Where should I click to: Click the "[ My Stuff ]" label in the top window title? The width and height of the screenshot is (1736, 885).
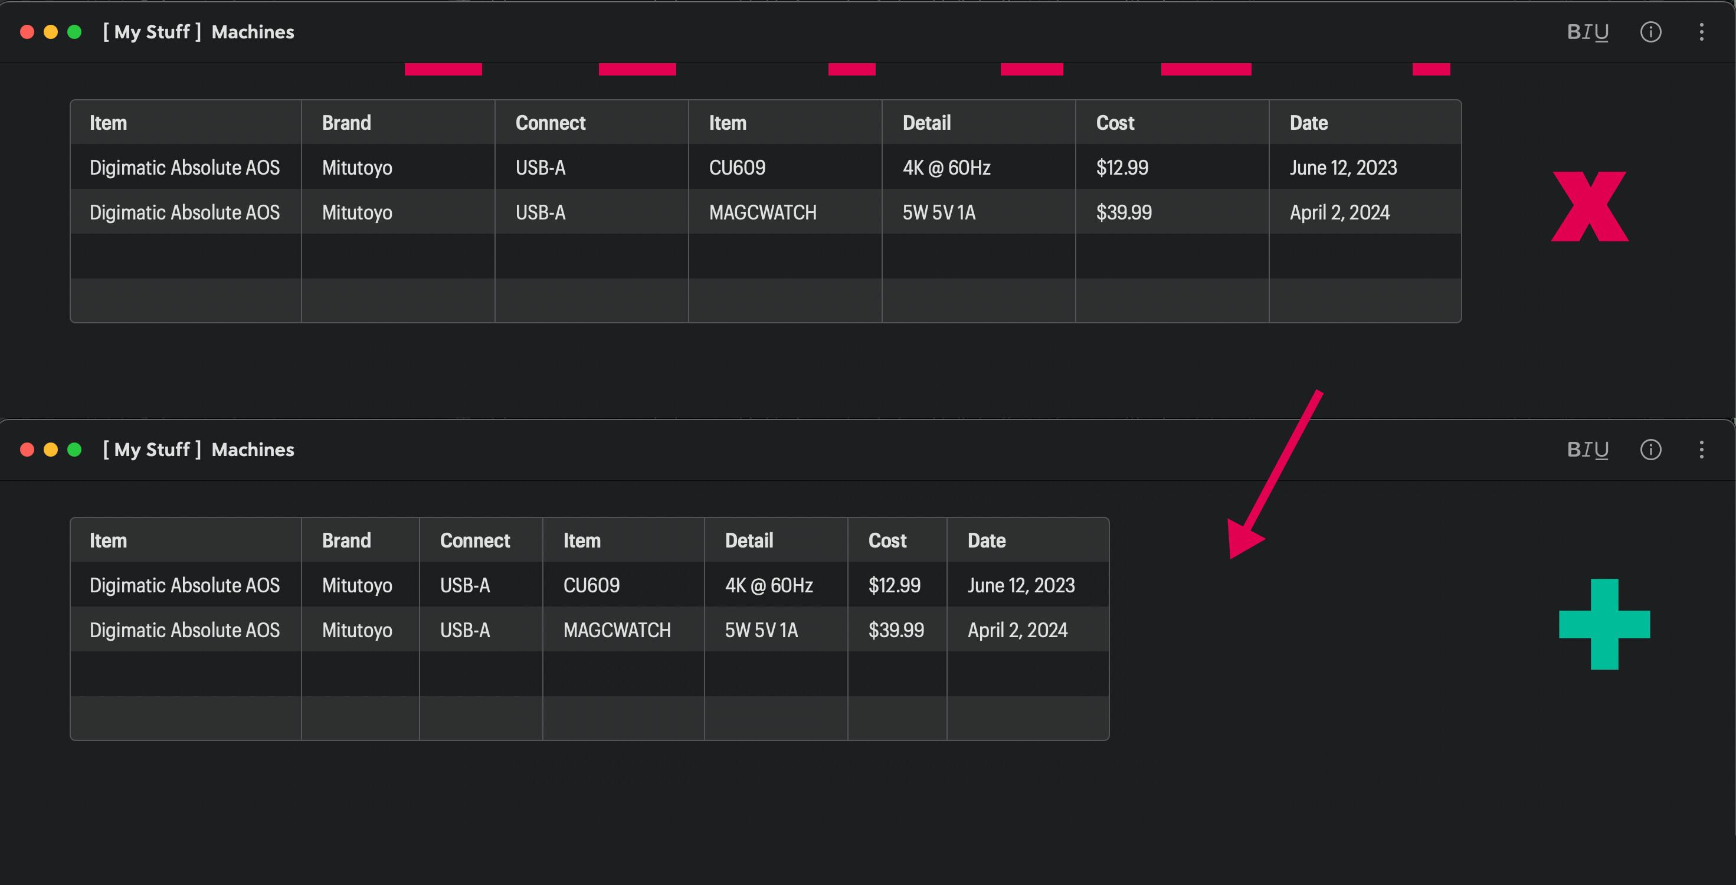(152, 32)
